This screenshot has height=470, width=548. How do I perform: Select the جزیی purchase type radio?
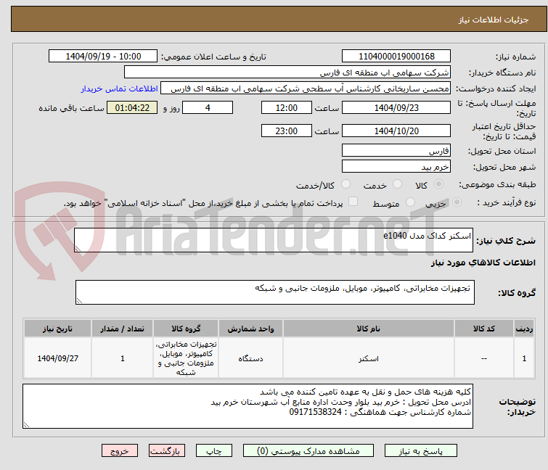pyautogui.click(x=457, y=202)
